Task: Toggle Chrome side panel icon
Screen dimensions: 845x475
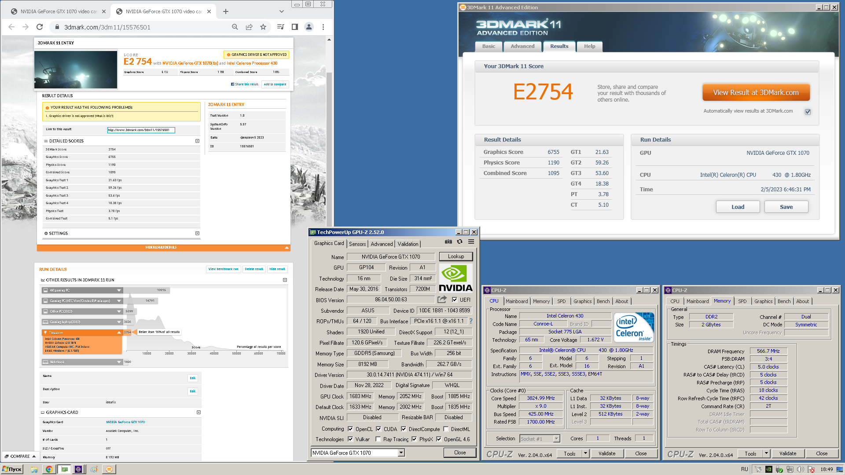Action: (295, 27)
